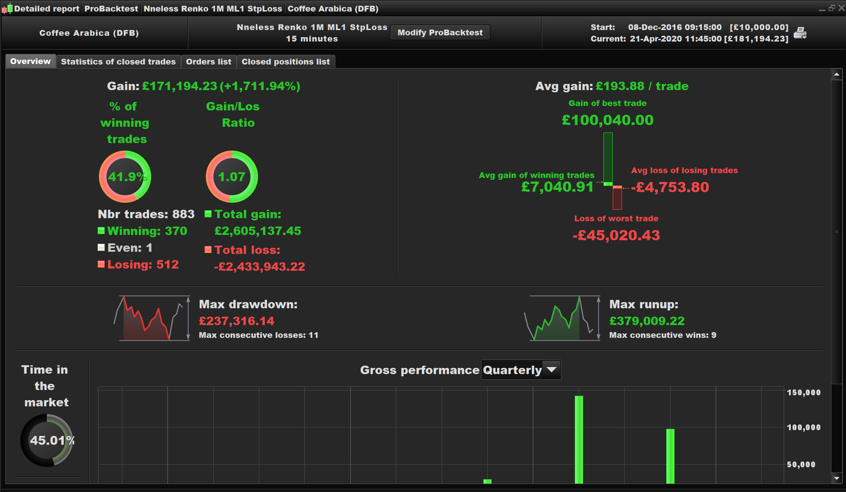Image resolution: width=846 pixels, height=492 pixels.
Task: Switch to the Overview tab
Action: (30, 61)
